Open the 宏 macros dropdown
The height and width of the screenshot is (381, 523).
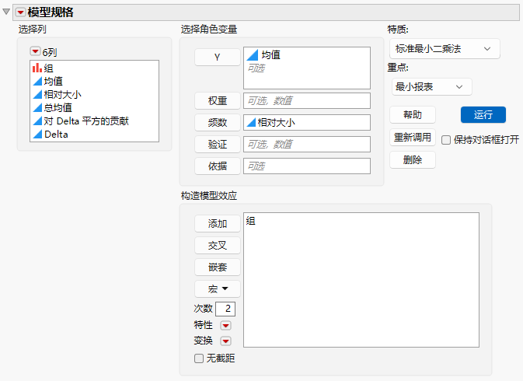pyautogui.click(x=218, y=289)
